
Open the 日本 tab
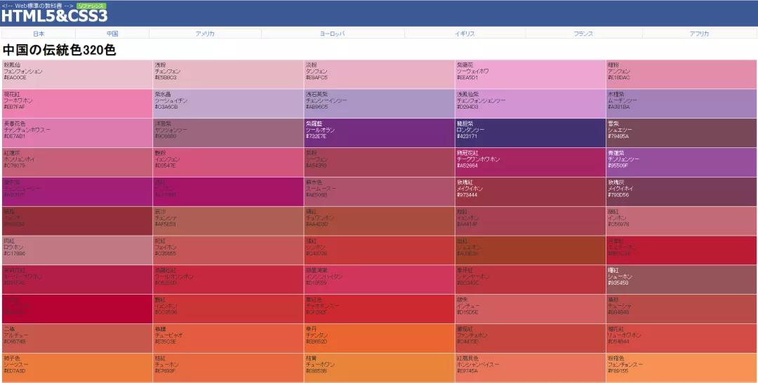pyautogui.click(x=39, y=34)
